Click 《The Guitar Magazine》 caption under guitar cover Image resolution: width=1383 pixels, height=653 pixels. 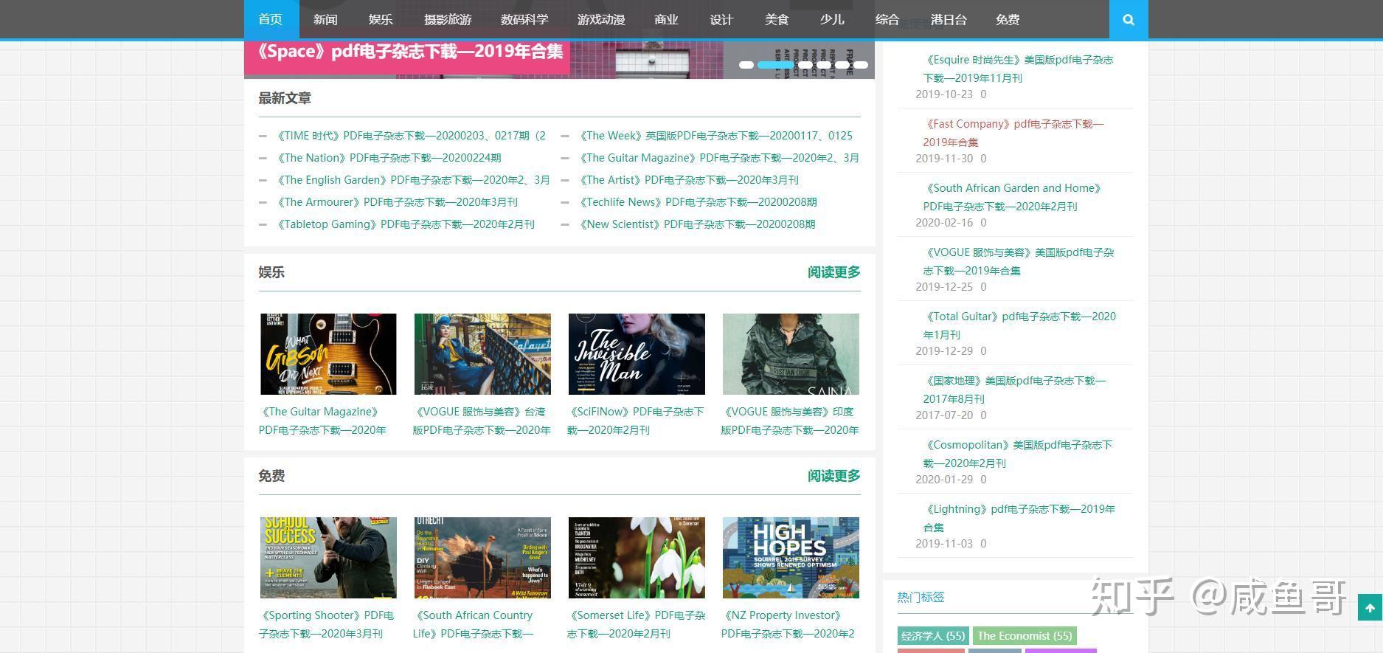(322, 421)
